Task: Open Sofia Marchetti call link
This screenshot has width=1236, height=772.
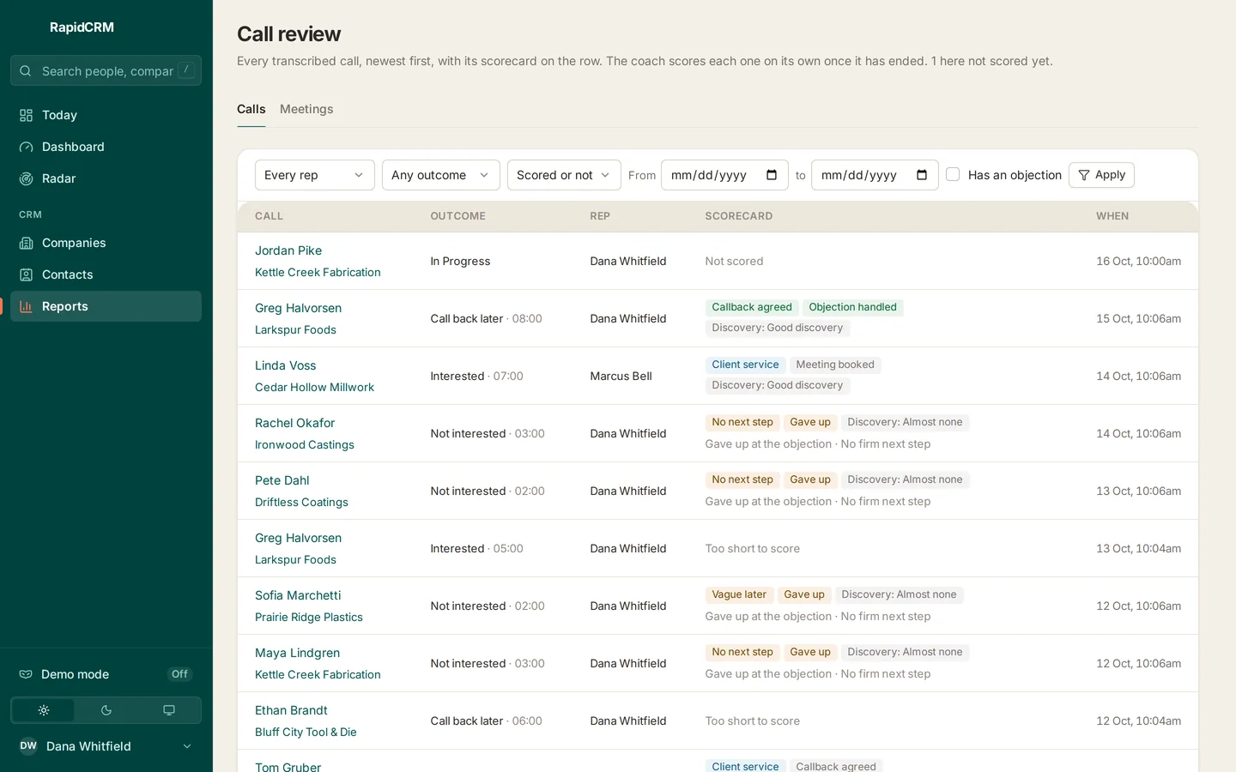Action: click(298, 595)
